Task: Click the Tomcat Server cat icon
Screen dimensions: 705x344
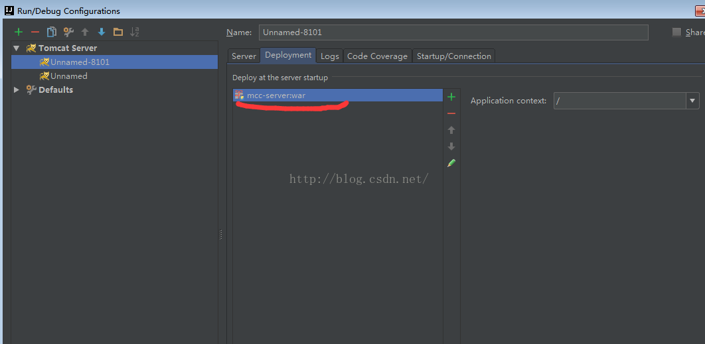Action: (x=31, y=48)
